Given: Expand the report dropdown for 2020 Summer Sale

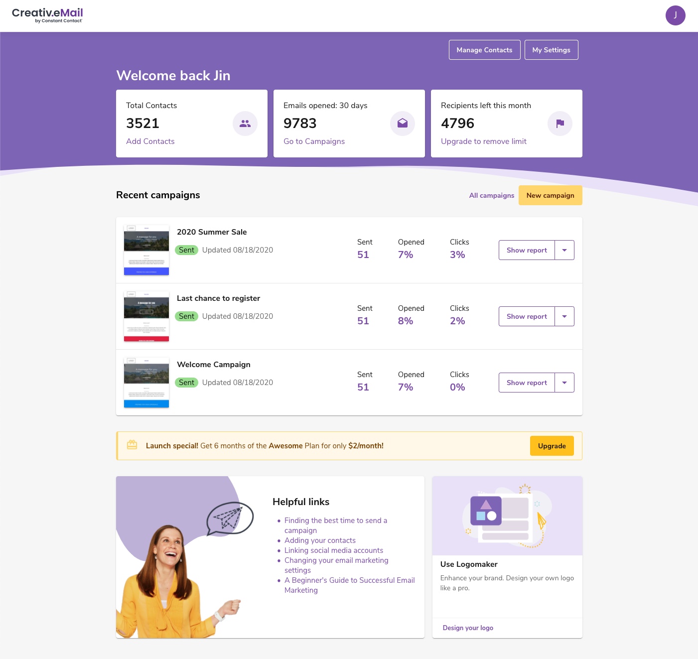Looking at the screenshot, I should tap(564, 250).
